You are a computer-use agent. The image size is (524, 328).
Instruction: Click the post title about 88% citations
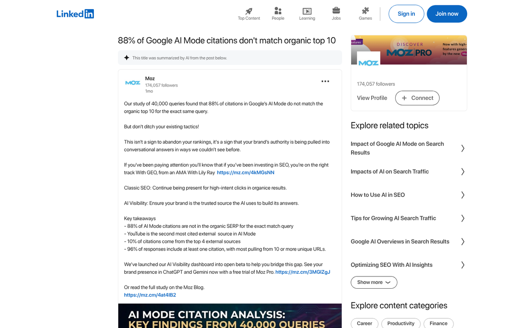coord(227,41)
